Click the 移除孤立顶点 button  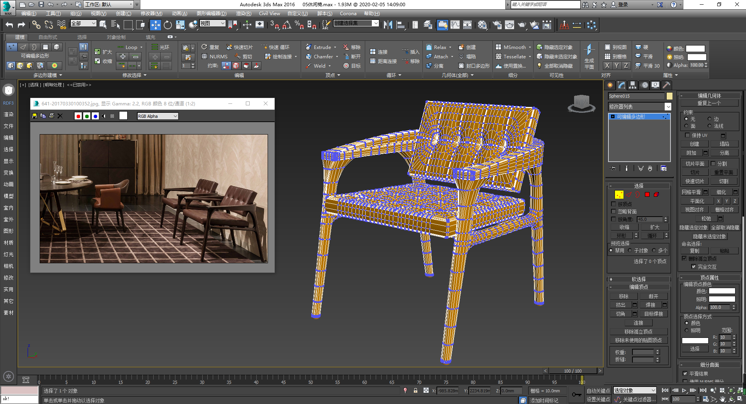[x=638, y=332]
